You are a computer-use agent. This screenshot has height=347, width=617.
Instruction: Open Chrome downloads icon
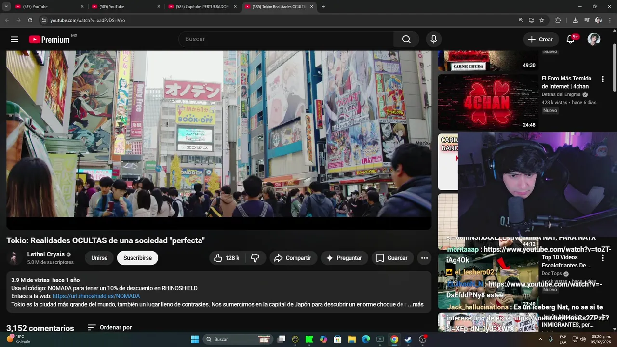tap(575, 20)
